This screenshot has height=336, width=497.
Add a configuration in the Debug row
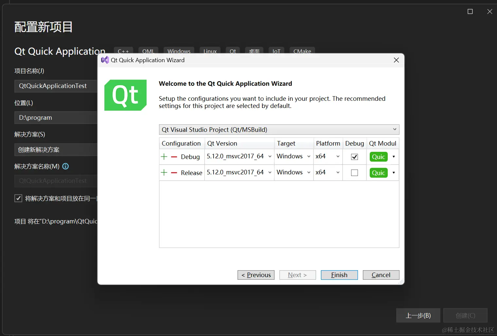tap(164, 157)
